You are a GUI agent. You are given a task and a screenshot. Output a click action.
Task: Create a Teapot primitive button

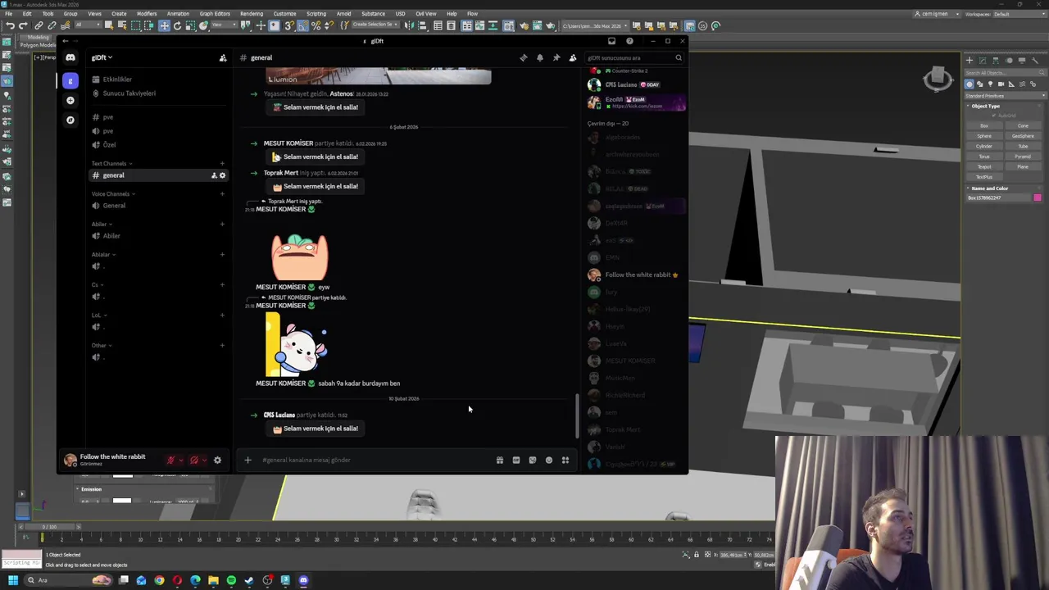984,167
